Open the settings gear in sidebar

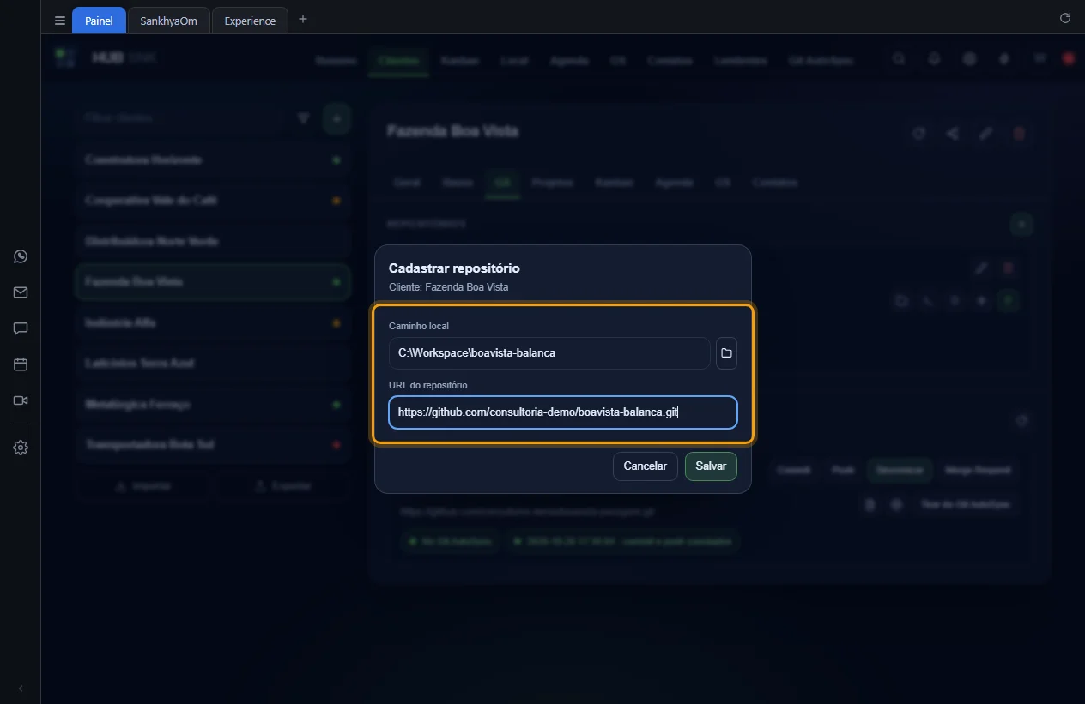tap(21, 448)
